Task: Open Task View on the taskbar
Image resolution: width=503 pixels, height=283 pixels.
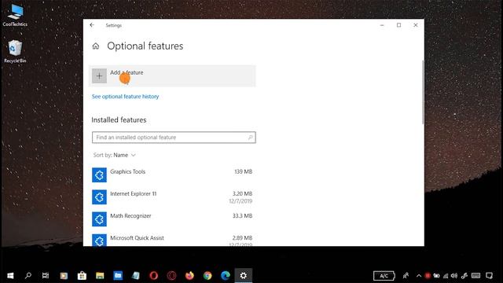Action: tap(46, 276)
